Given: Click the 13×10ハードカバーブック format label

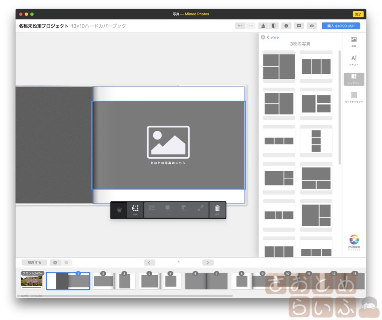Looking at the screenshot, I should pos(98,26).
